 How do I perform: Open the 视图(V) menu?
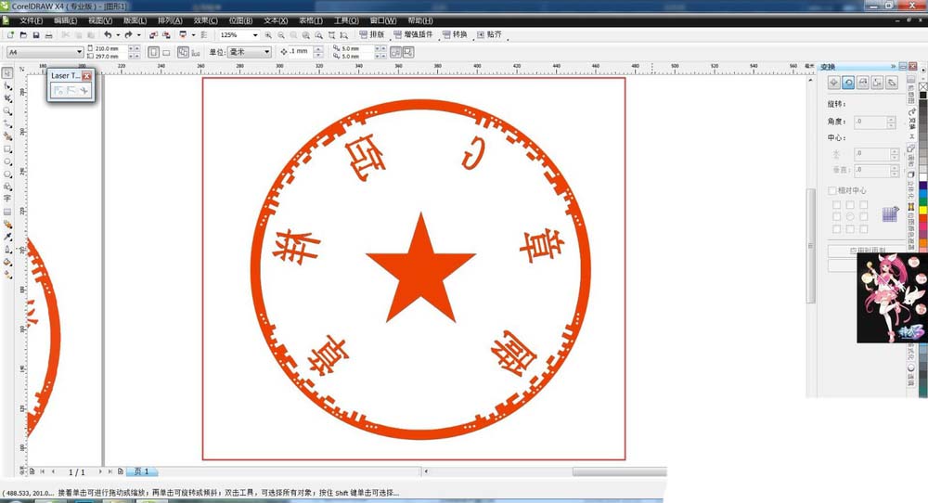click(x=100, y=20)
